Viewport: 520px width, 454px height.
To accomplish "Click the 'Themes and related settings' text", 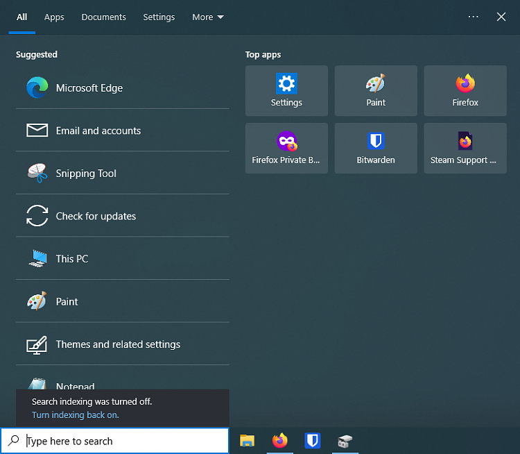I will coord(118,344).
